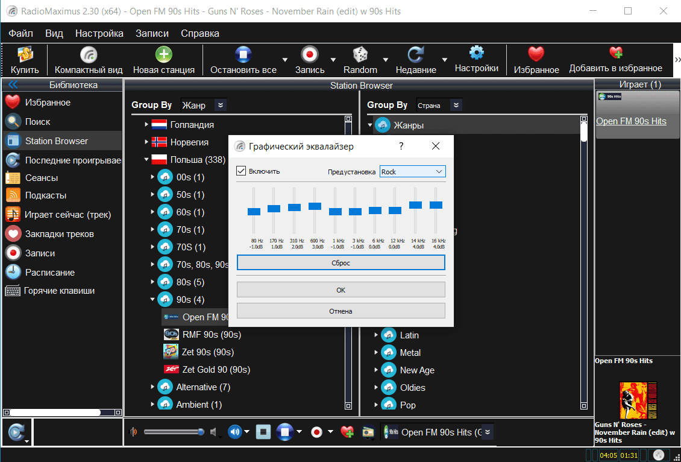Screen dimensions: 681x462
Task: Click the Сброс equalizer button
Action: click(x=341, y=263)
